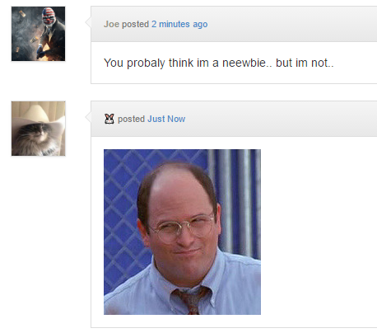
Task: Select the second post's header bar
Action: tap(234, 119)
